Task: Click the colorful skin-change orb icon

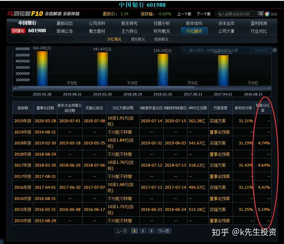Action: coord(267,14)
